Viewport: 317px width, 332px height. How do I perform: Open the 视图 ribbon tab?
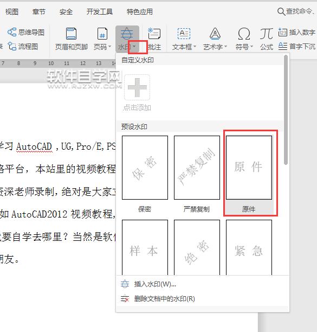(12, 11)
